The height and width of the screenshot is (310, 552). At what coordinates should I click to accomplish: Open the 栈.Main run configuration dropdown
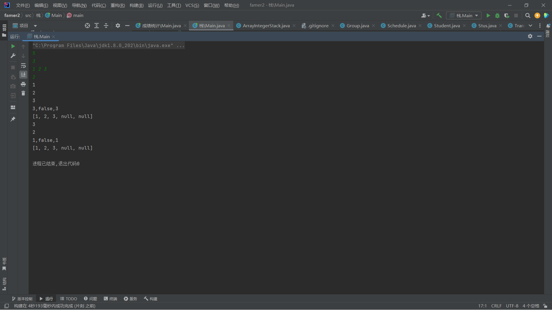pos(464,15)
